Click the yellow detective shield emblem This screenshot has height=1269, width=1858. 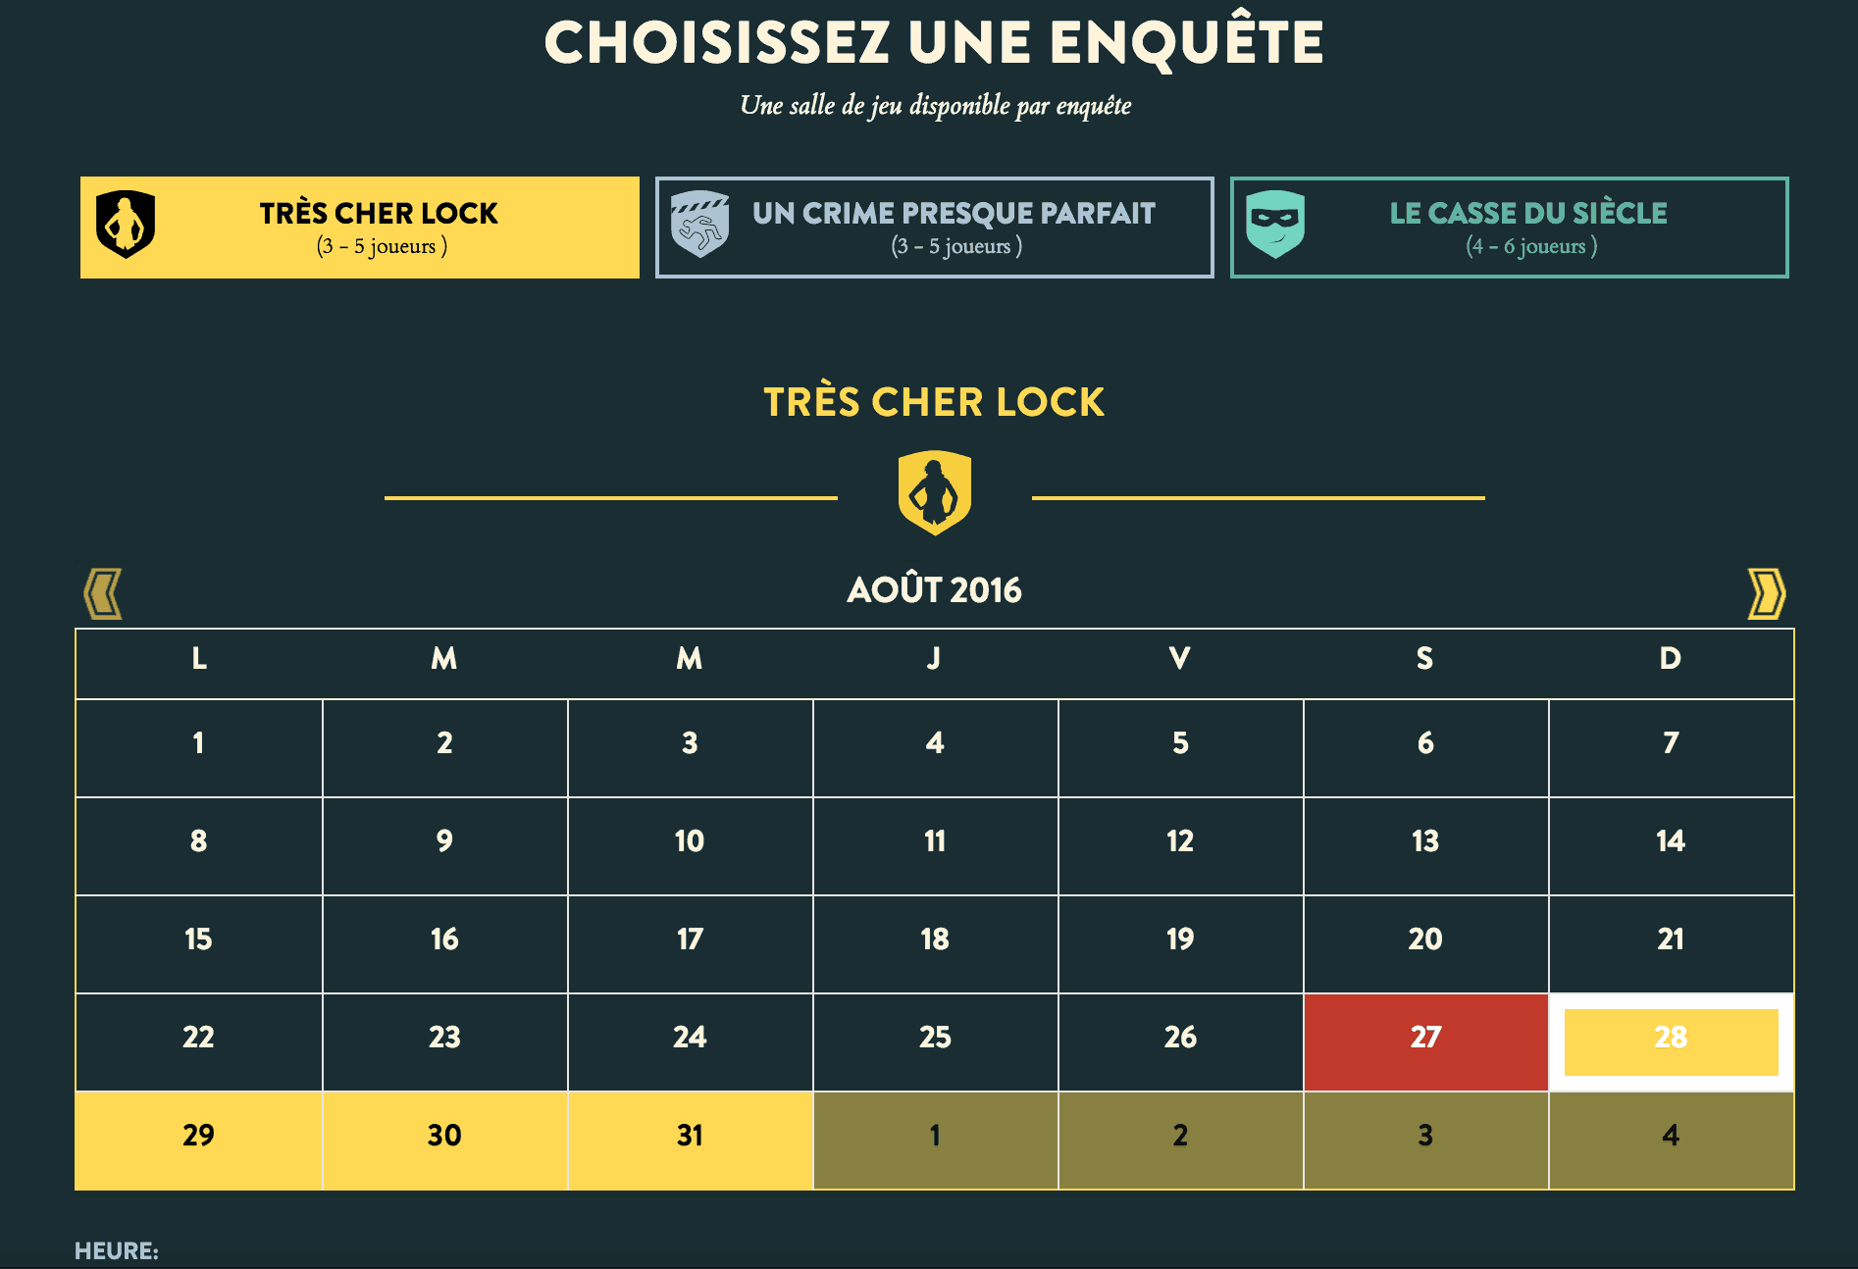pyautogui.click(x=934, y=492)
